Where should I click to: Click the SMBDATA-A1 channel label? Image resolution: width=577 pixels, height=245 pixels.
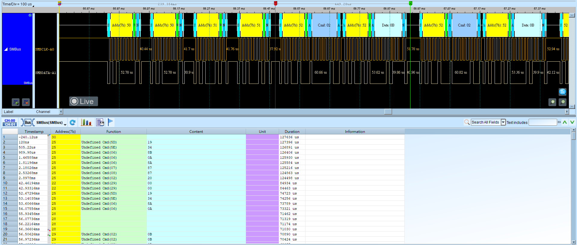[45, 73]
